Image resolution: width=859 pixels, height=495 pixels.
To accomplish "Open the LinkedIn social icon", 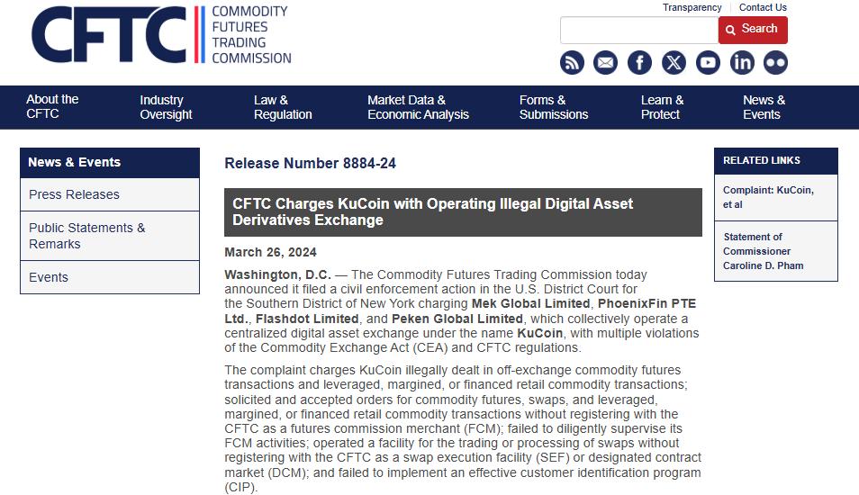I will click(742, 62).
